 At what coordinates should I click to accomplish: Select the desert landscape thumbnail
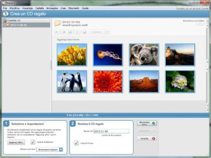click(144, 82)
